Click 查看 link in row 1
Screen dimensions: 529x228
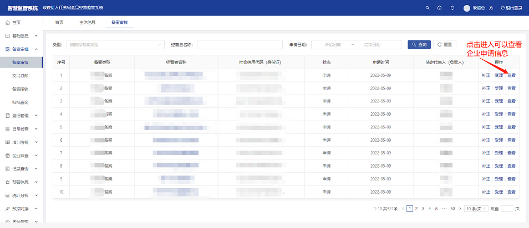tap(511, 75)
